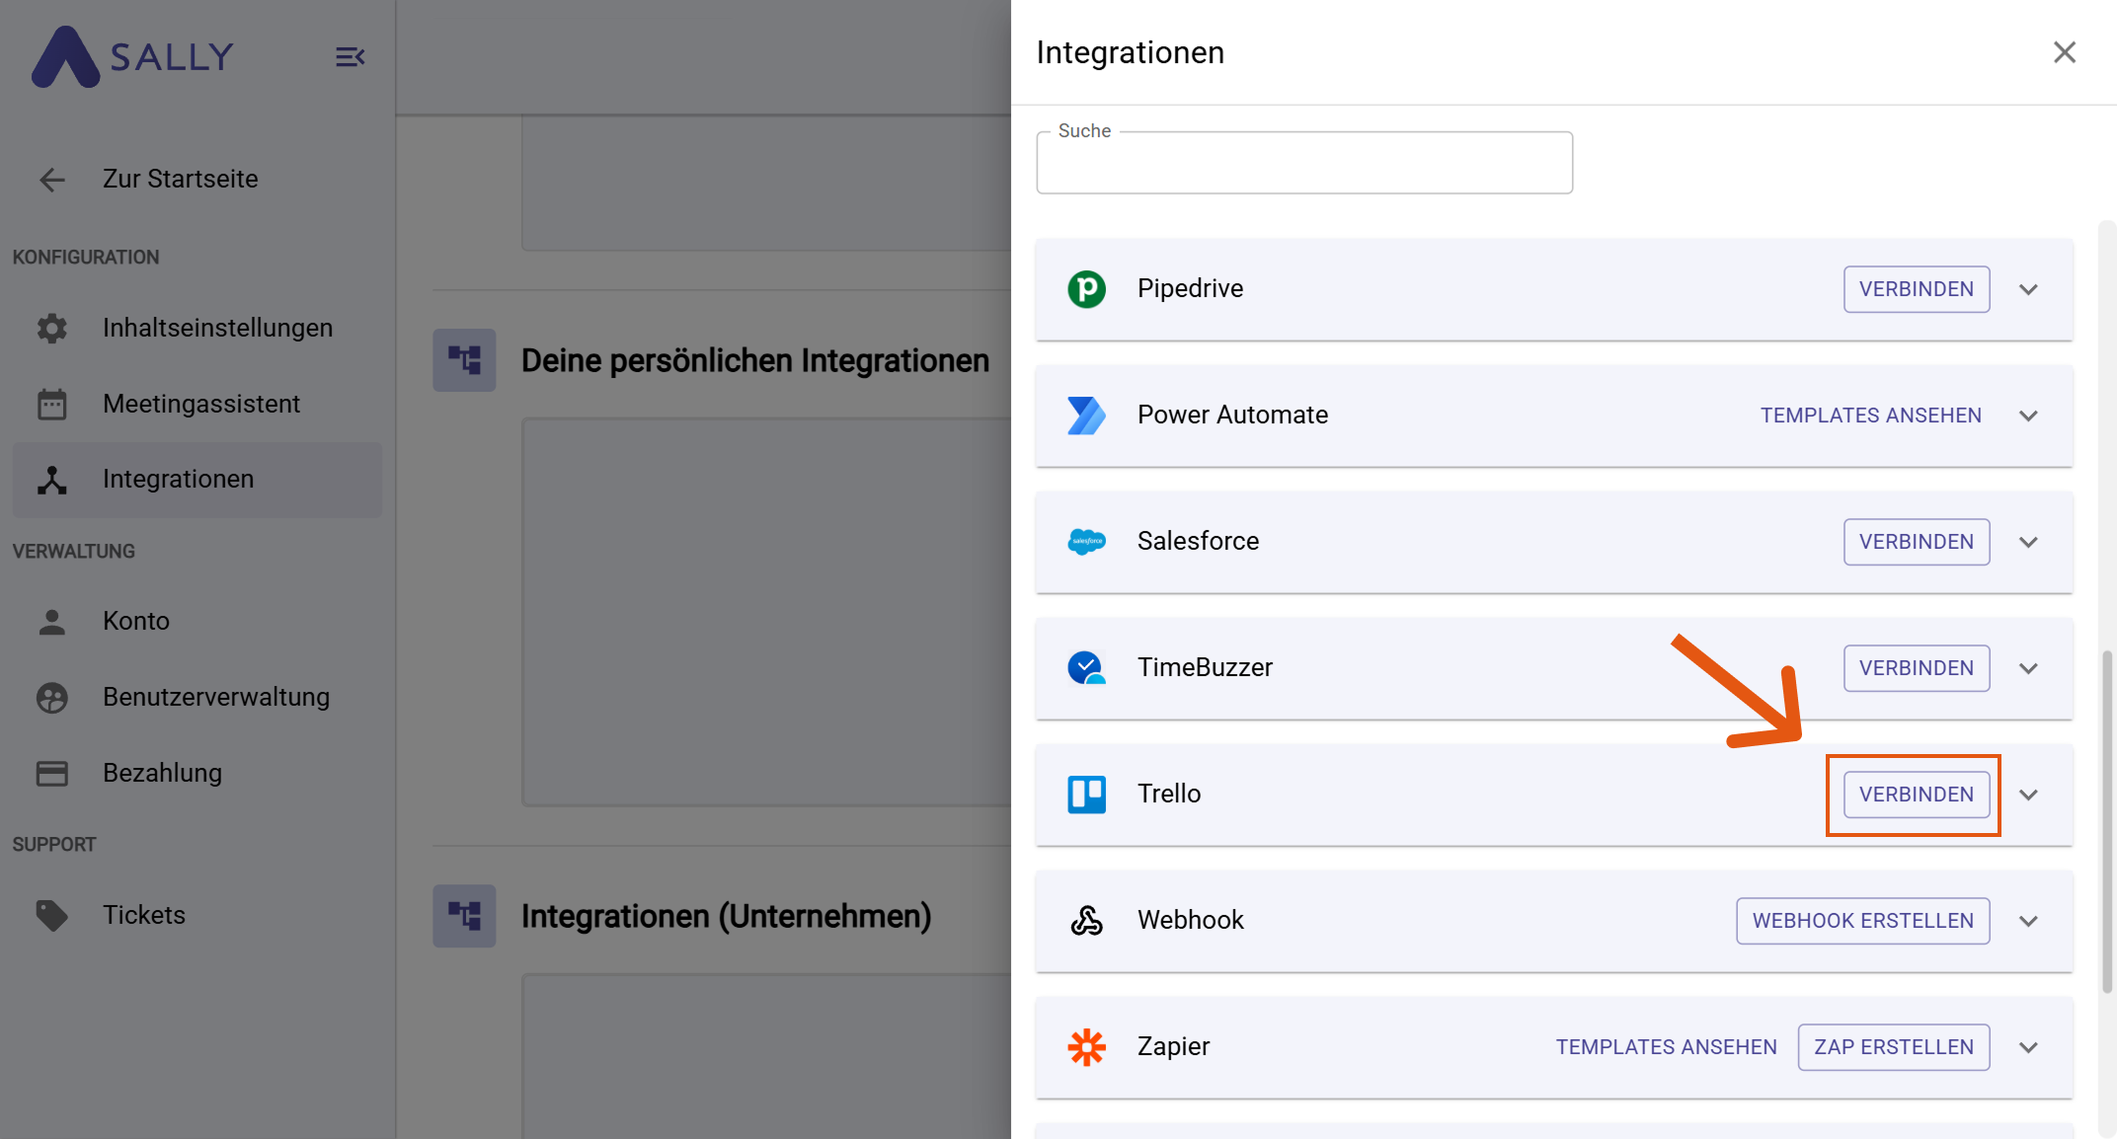Click Verbinden for Trello
The height and width of the screenshot is (1139, 2117).
[1916, 795]
